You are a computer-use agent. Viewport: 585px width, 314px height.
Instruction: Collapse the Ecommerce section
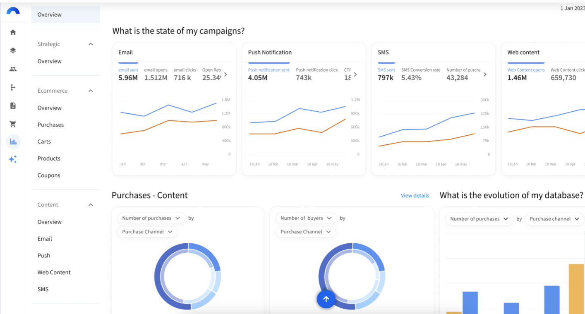tap(91, 91)
